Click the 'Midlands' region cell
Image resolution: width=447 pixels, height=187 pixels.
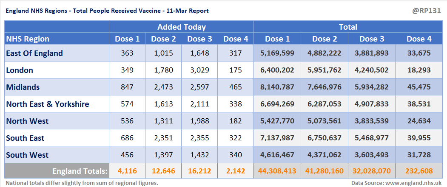pos(23,87)
